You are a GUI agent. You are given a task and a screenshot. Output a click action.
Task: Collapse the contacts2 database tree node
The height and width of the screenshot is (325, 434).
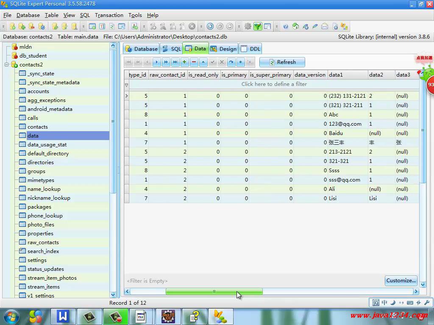[7, 65]
